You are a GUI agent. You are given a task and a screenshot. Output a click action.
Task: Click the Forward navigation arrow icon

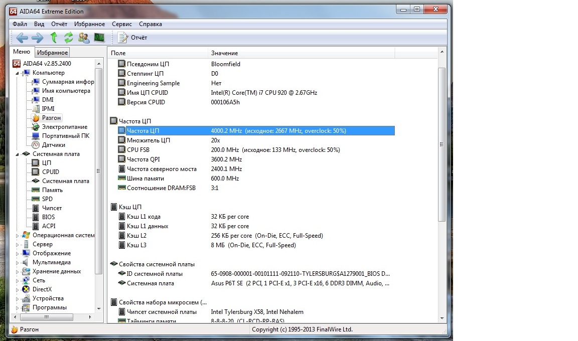click(37, 38)
